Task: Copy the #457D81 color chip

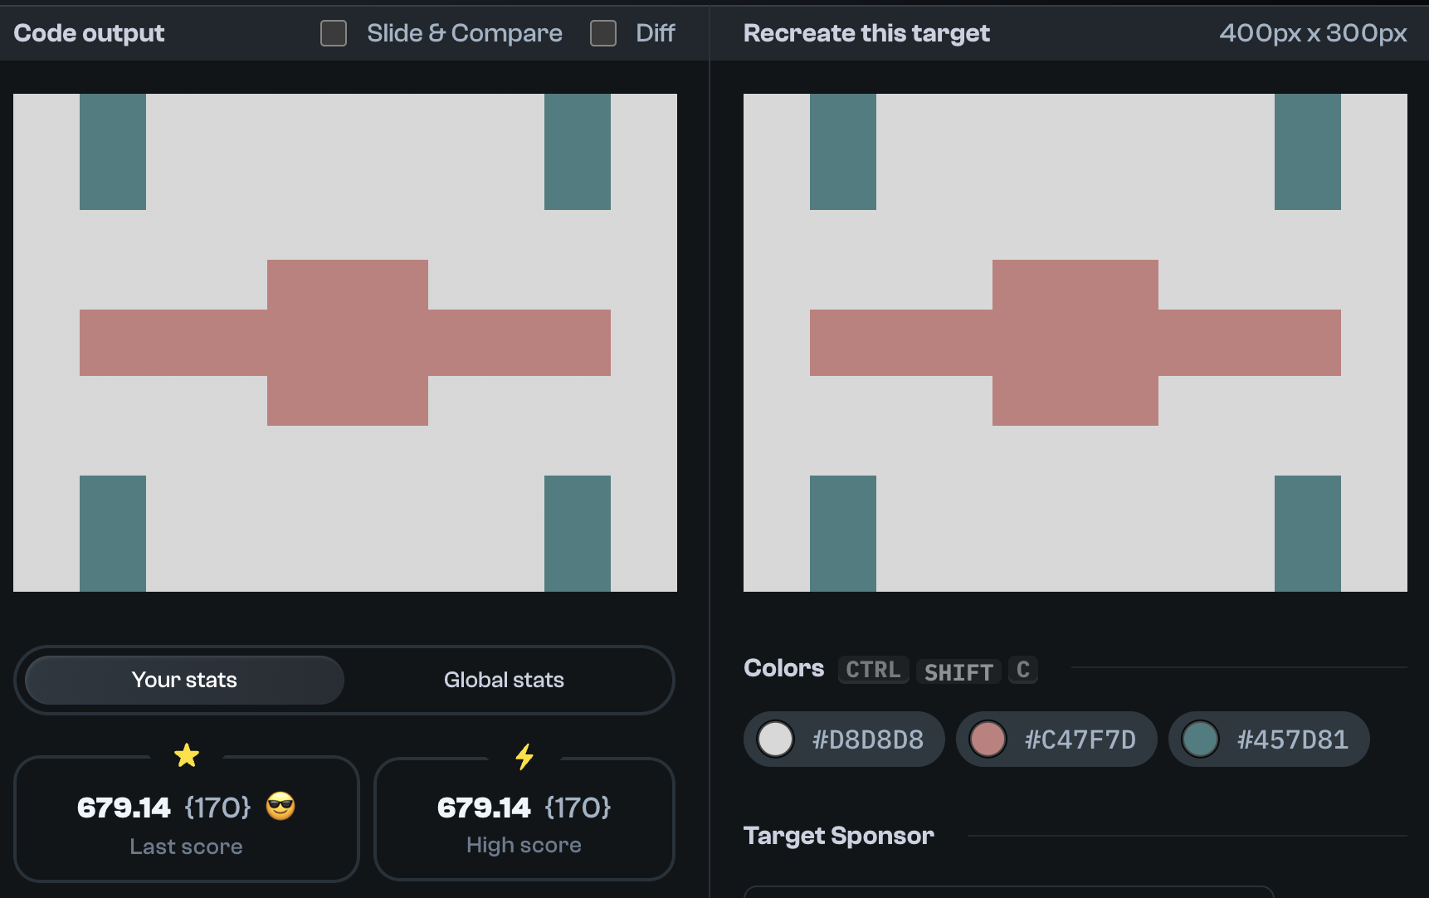Action: [1269, 739]
